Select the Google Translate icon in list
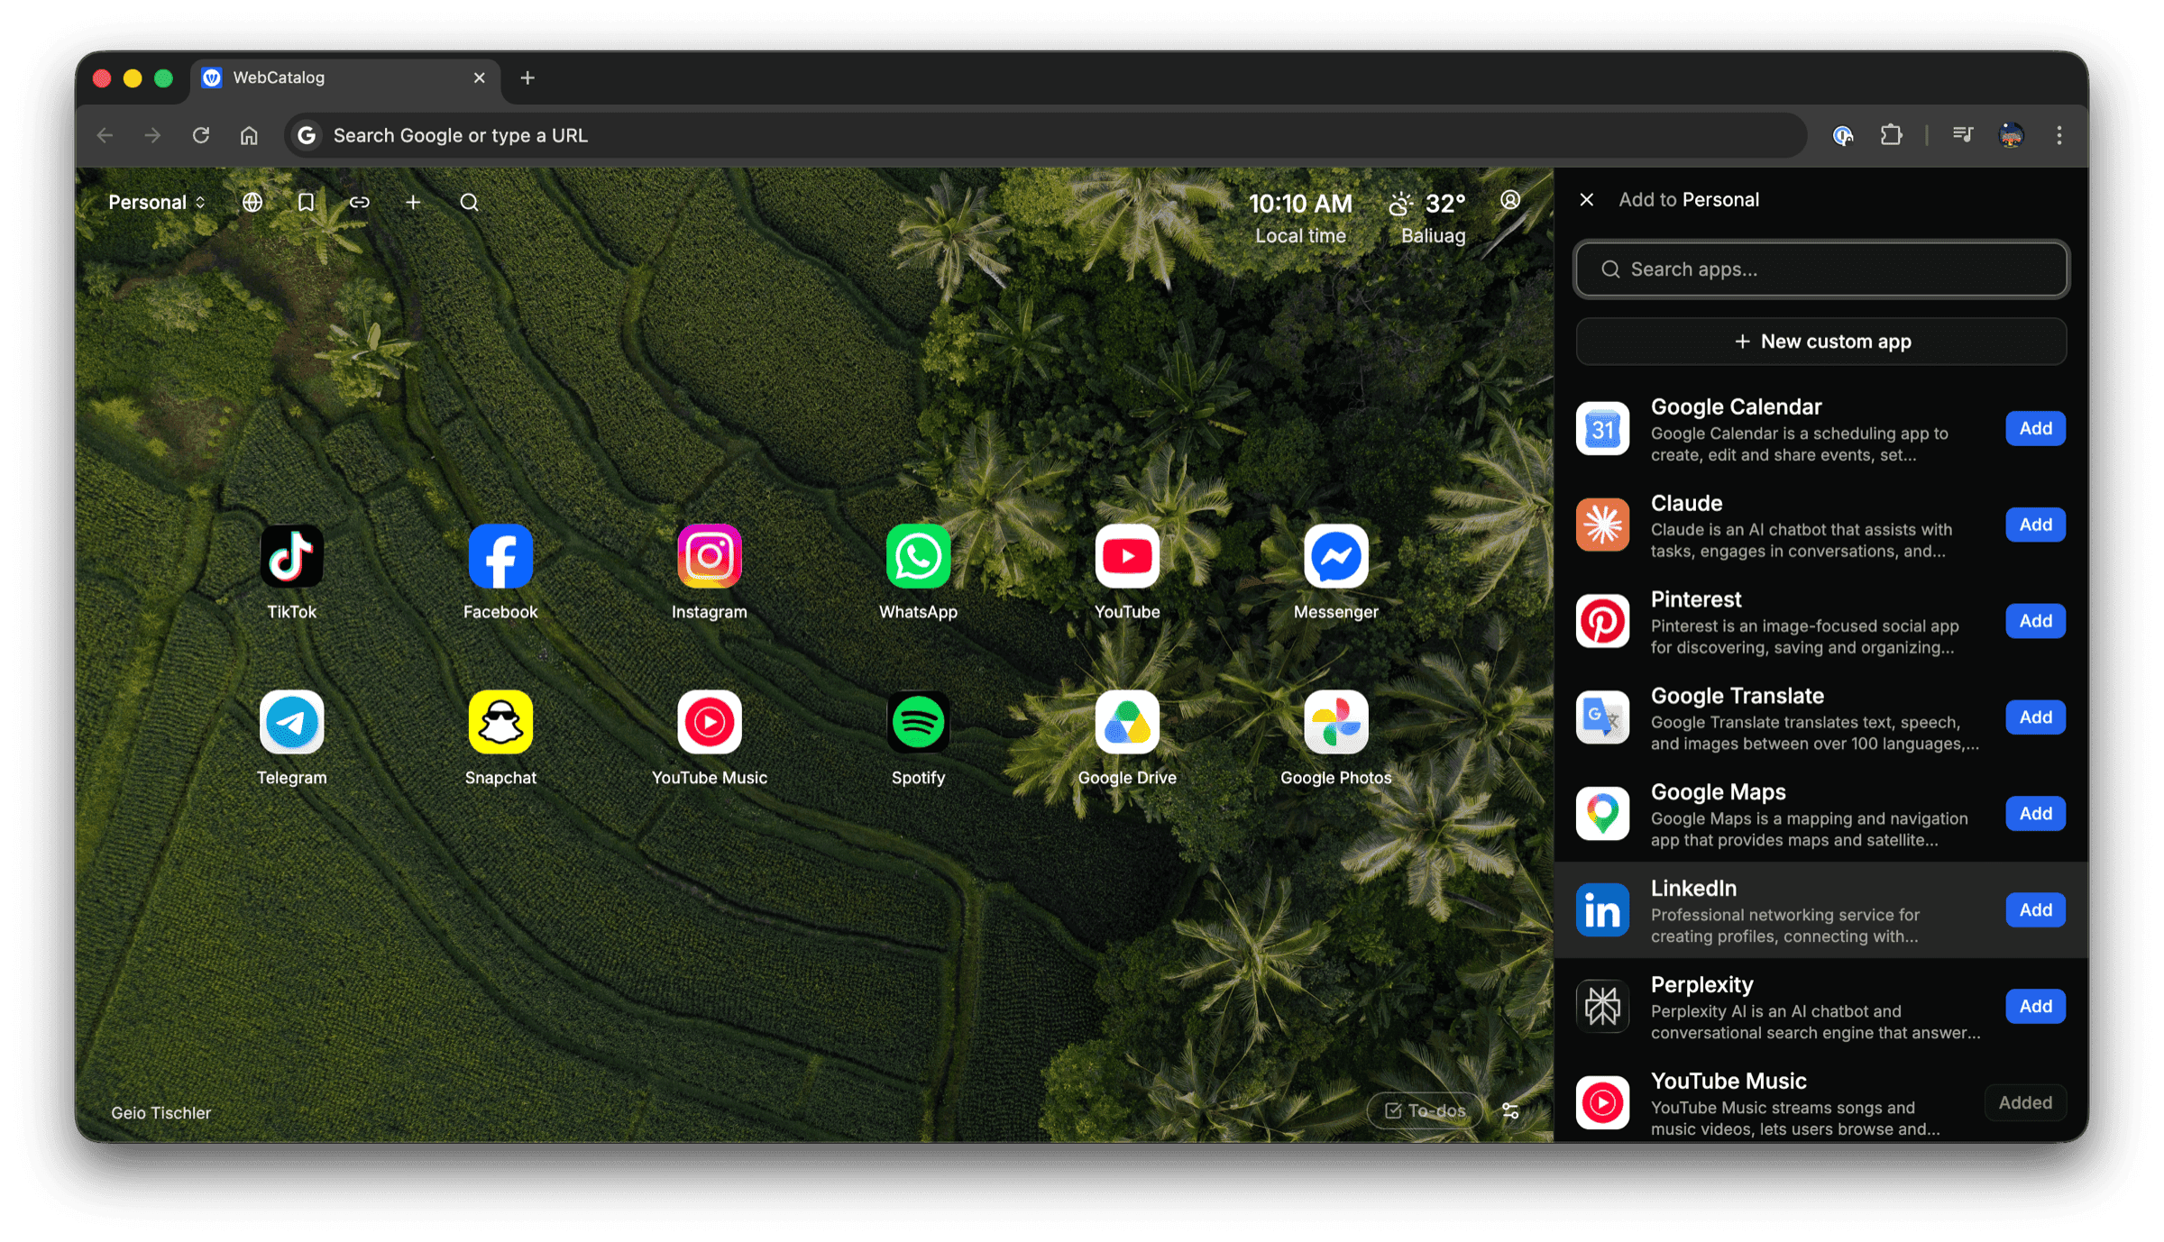The height and width of the screenshot is (1242, 2164). point(1602,718)
